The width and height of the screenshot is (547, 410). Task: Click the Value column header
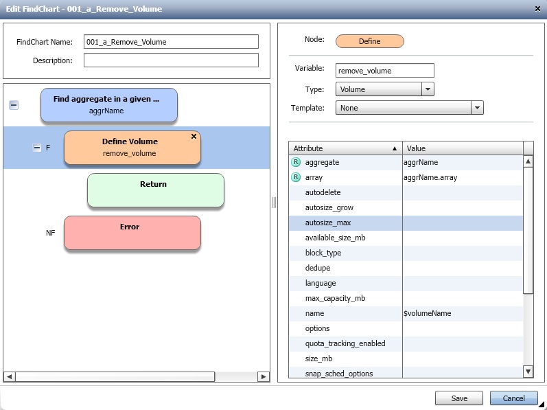click(x=462, y=148)
